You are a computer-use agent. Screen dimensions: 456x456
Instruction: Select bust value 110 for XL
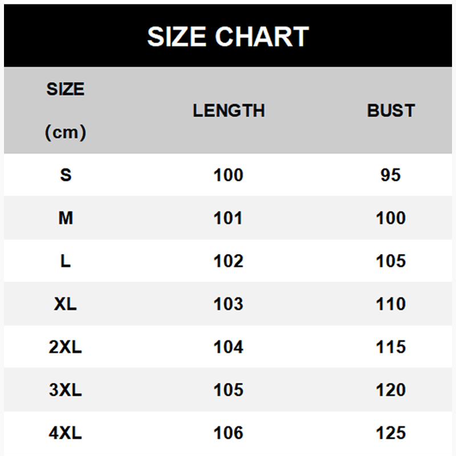[391, 304]
